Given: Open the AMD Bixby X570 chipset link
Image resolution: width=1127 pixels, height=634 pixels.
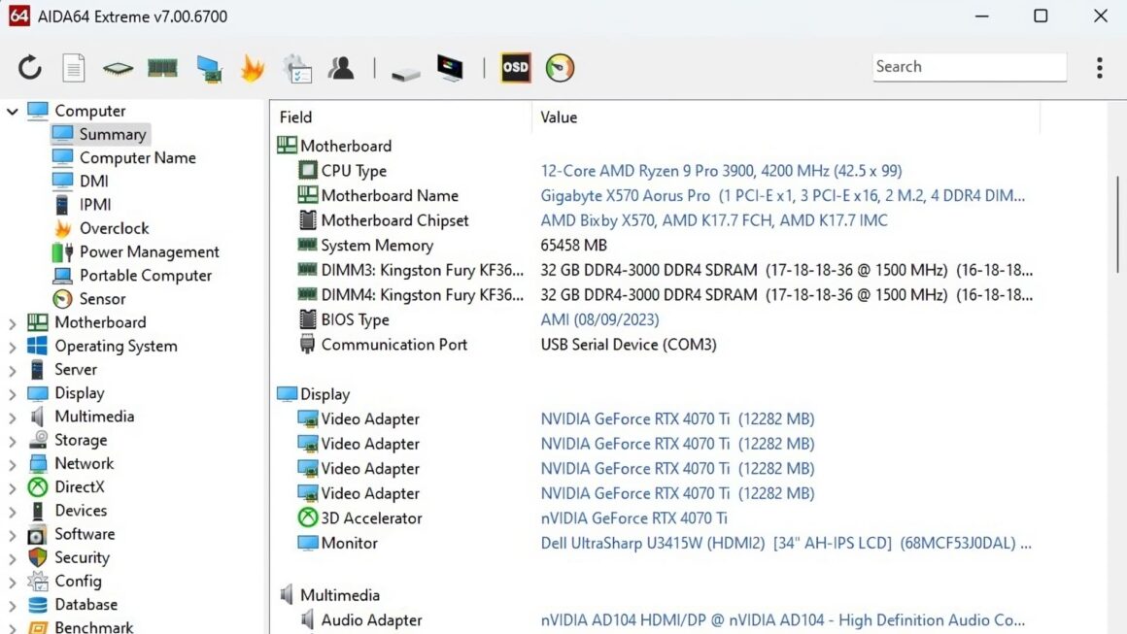Looking at the screenshot, I should click(714, 220).
